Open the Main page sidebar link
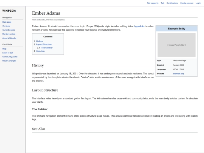 7,22
